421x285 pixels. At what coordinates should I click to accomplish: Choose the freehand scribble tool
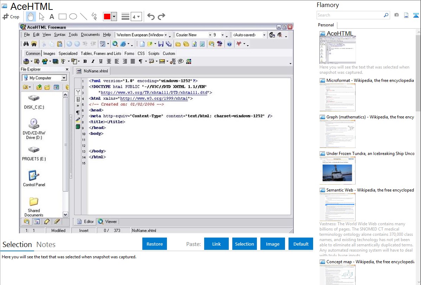(x=94, y=17)
